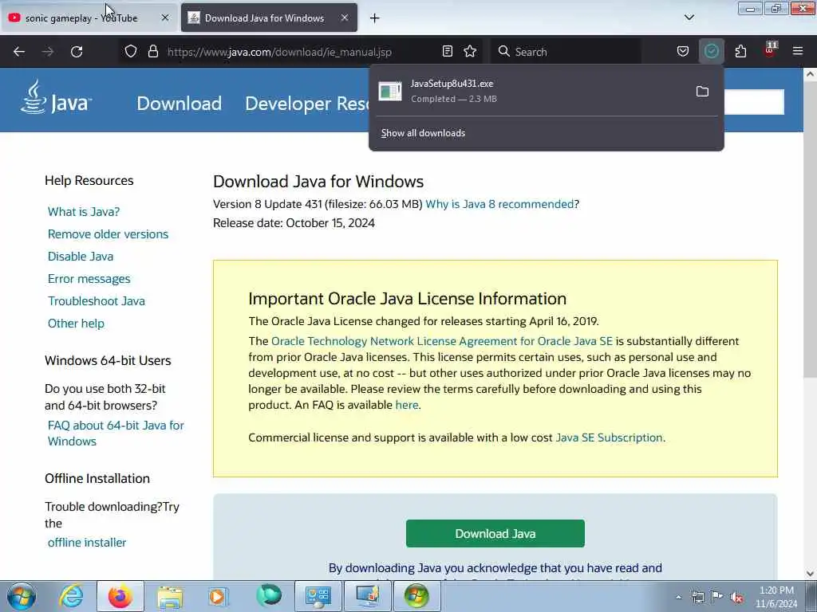Screen dimensions: 817x612
Task: Open the Pocket save icon
Action: 683,52
